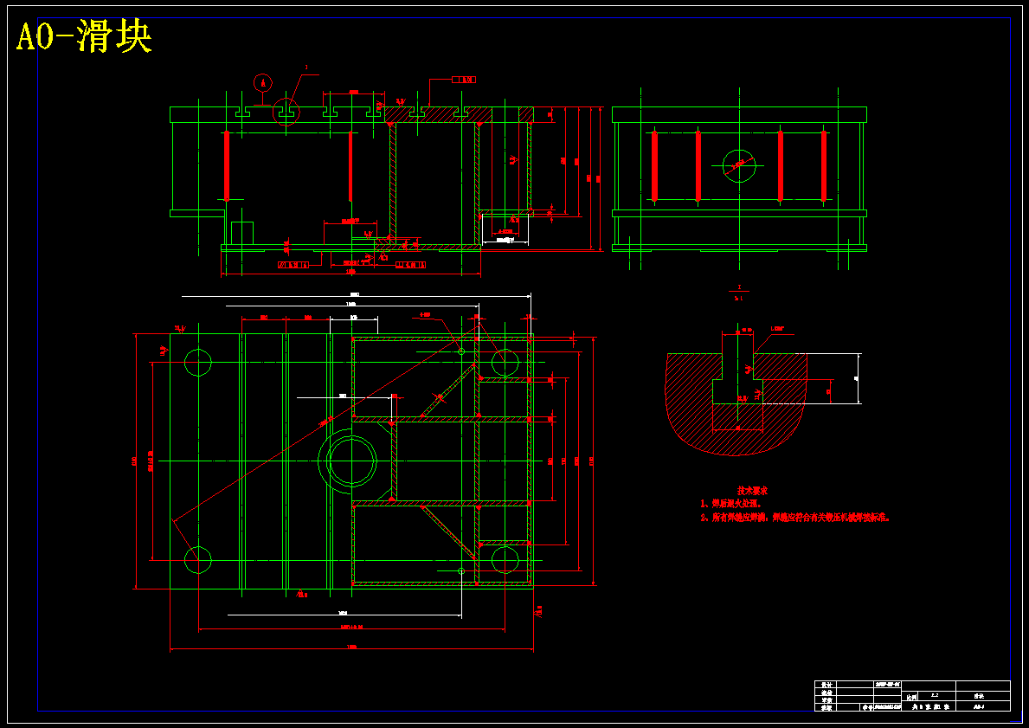
Task: Click technical note line 1
Action: (730, 504)
